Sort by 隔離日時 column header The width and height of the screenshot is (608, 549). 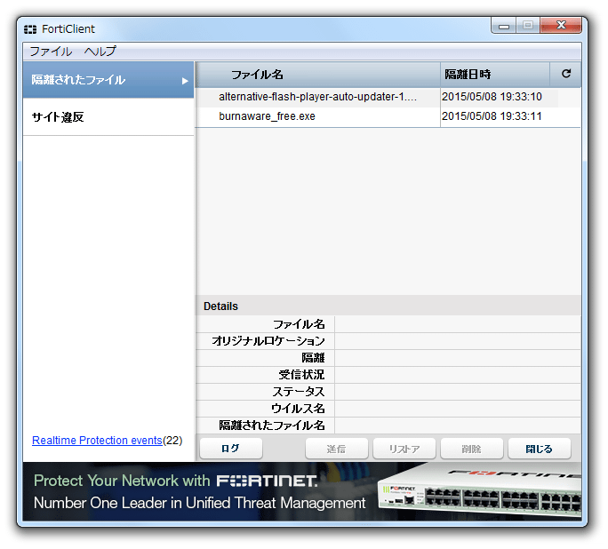coord(495,75)
